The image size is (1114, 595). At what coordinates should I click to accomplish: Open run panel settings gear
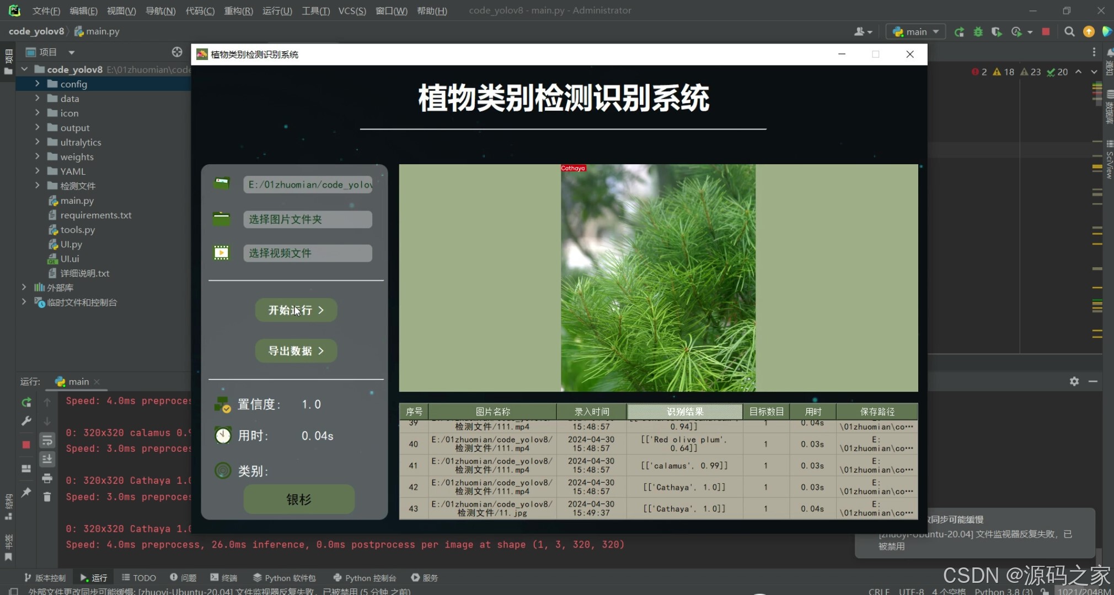(1075, 381)
